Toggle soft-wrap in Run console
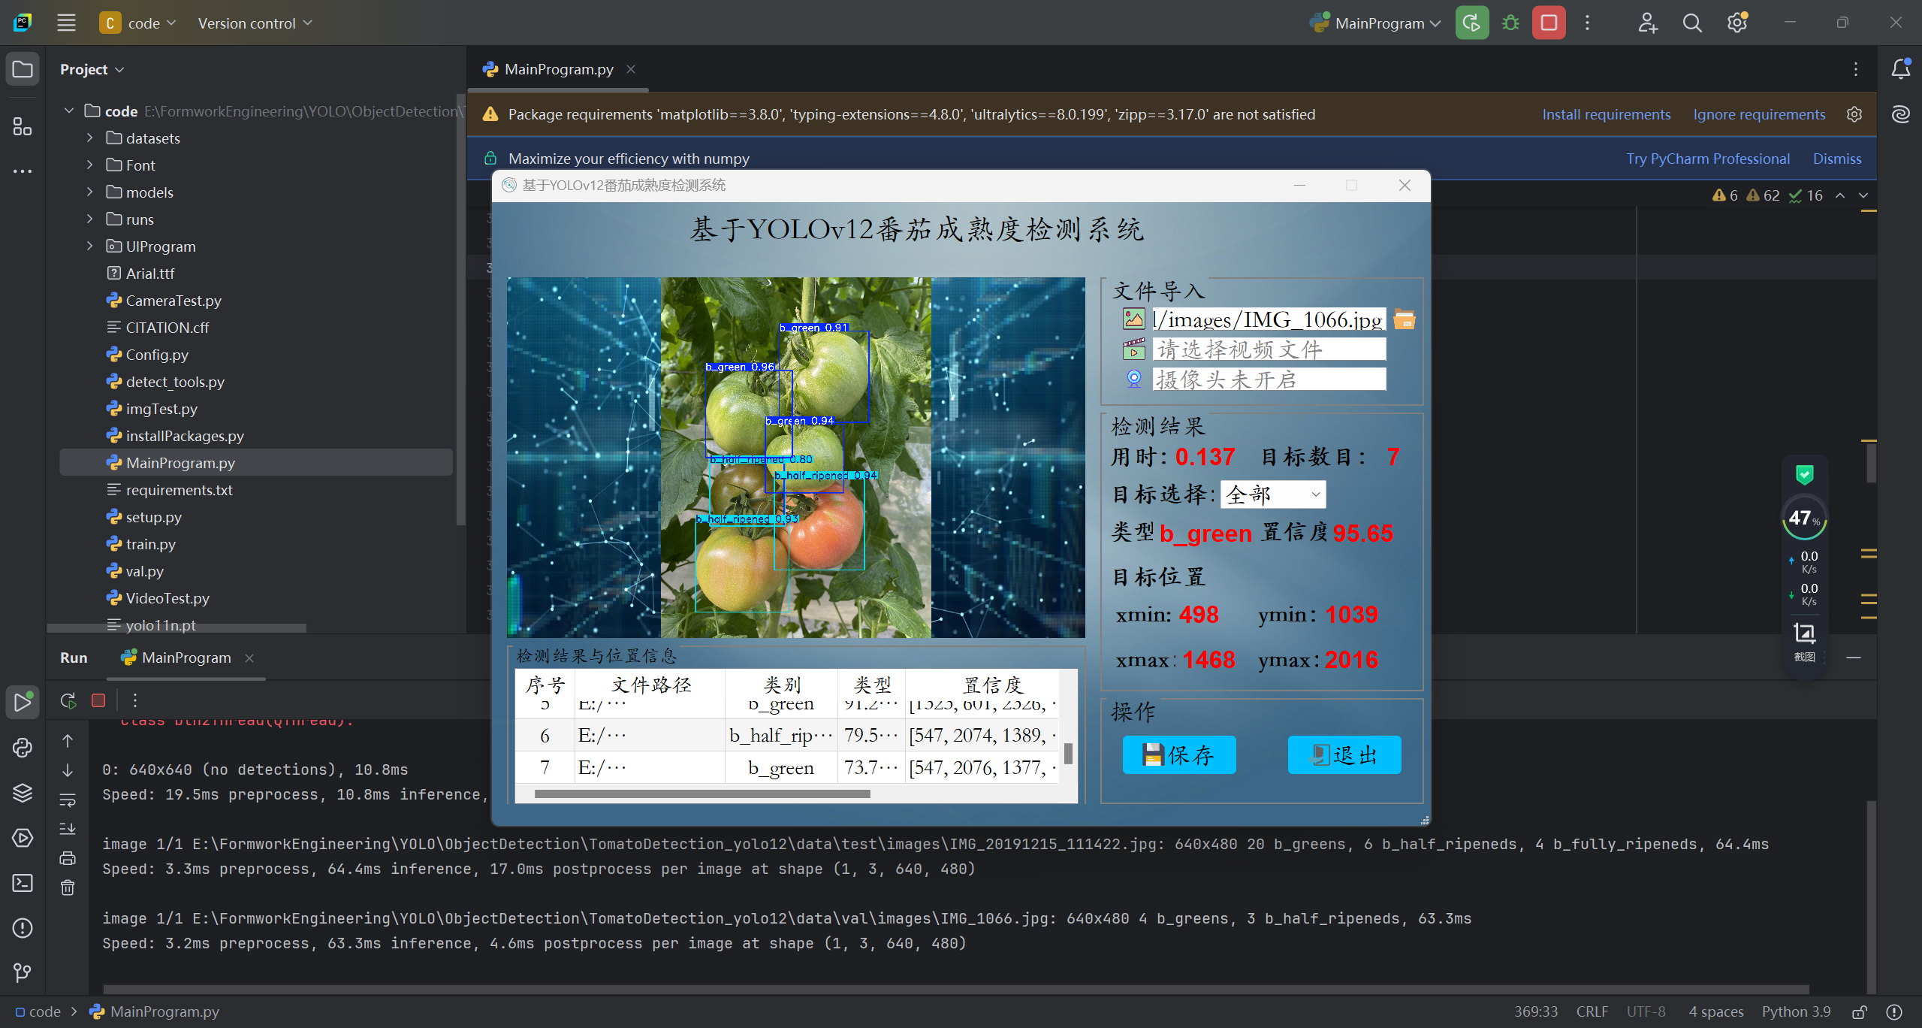 point(68,800)
